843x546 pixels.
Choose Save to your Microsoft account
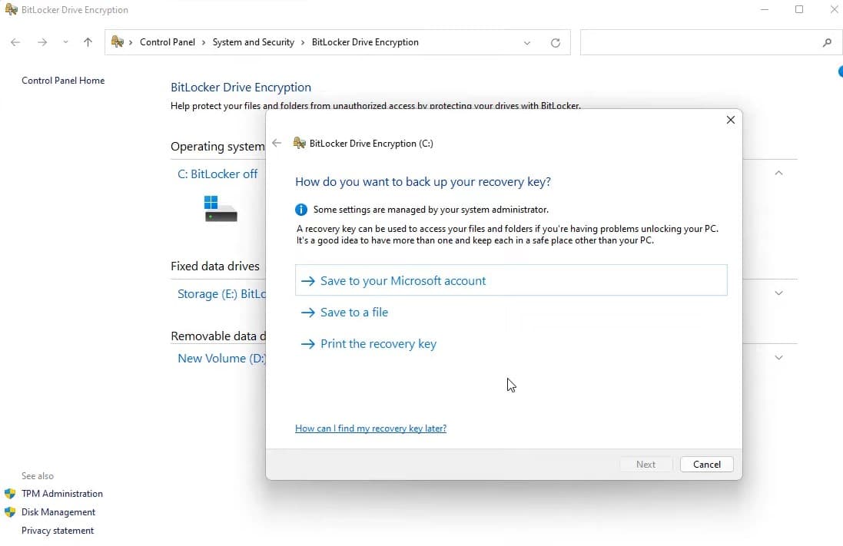[x=403, y=281]
